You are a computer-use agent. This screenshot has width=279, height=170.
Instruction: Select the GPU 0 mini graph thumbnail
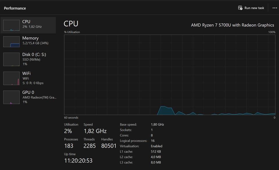pyautogui.click(x=11, y=97)
